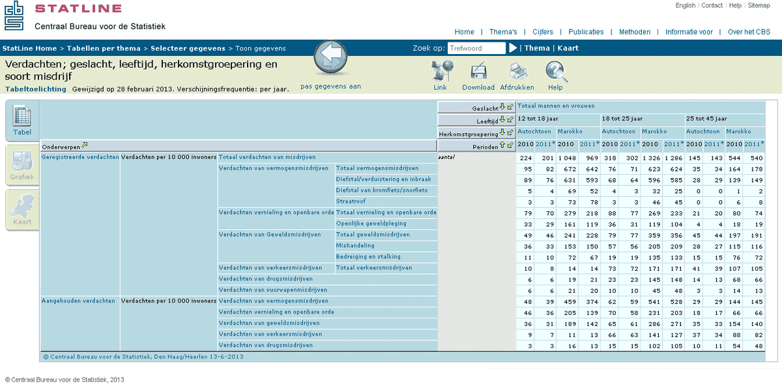Open the Cijfers menu item
This screenshot has height=386, width=782.
click(543, 32)
